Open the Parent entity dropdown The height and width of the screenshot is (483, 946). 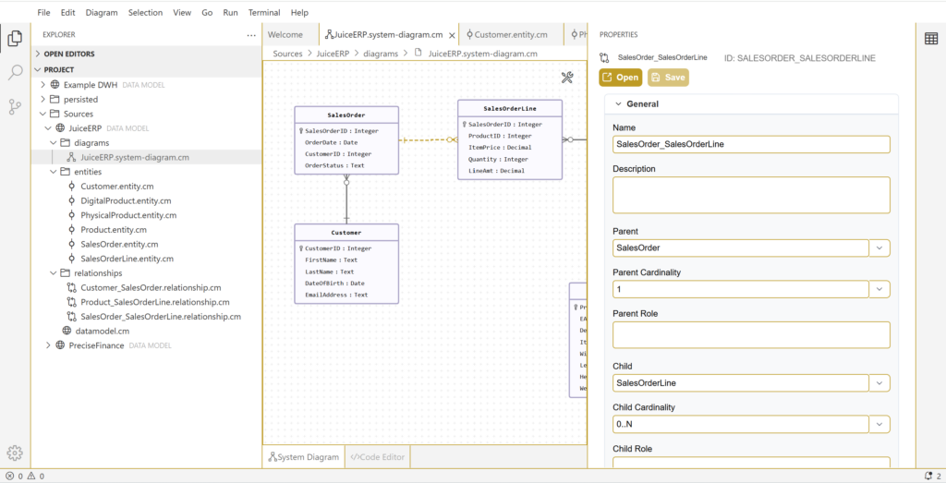tap(879, 248)
